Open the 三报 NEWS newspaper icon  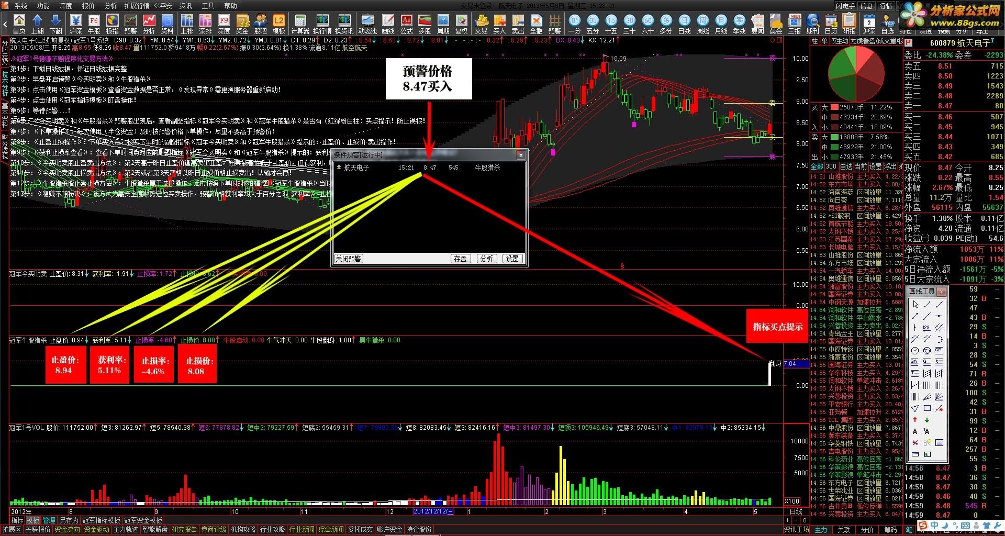[795, 24]
